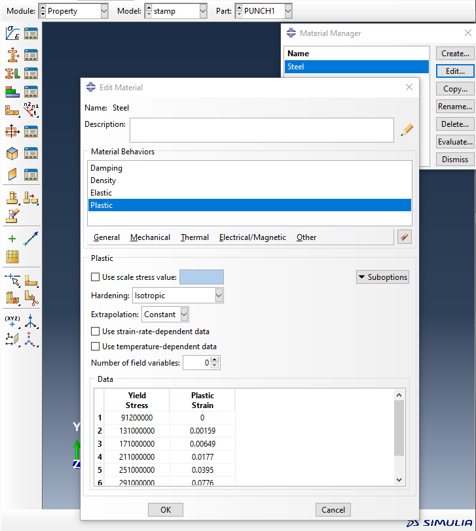
Task: Click the Create Datum CSYS icon
Action: point(31,339)
